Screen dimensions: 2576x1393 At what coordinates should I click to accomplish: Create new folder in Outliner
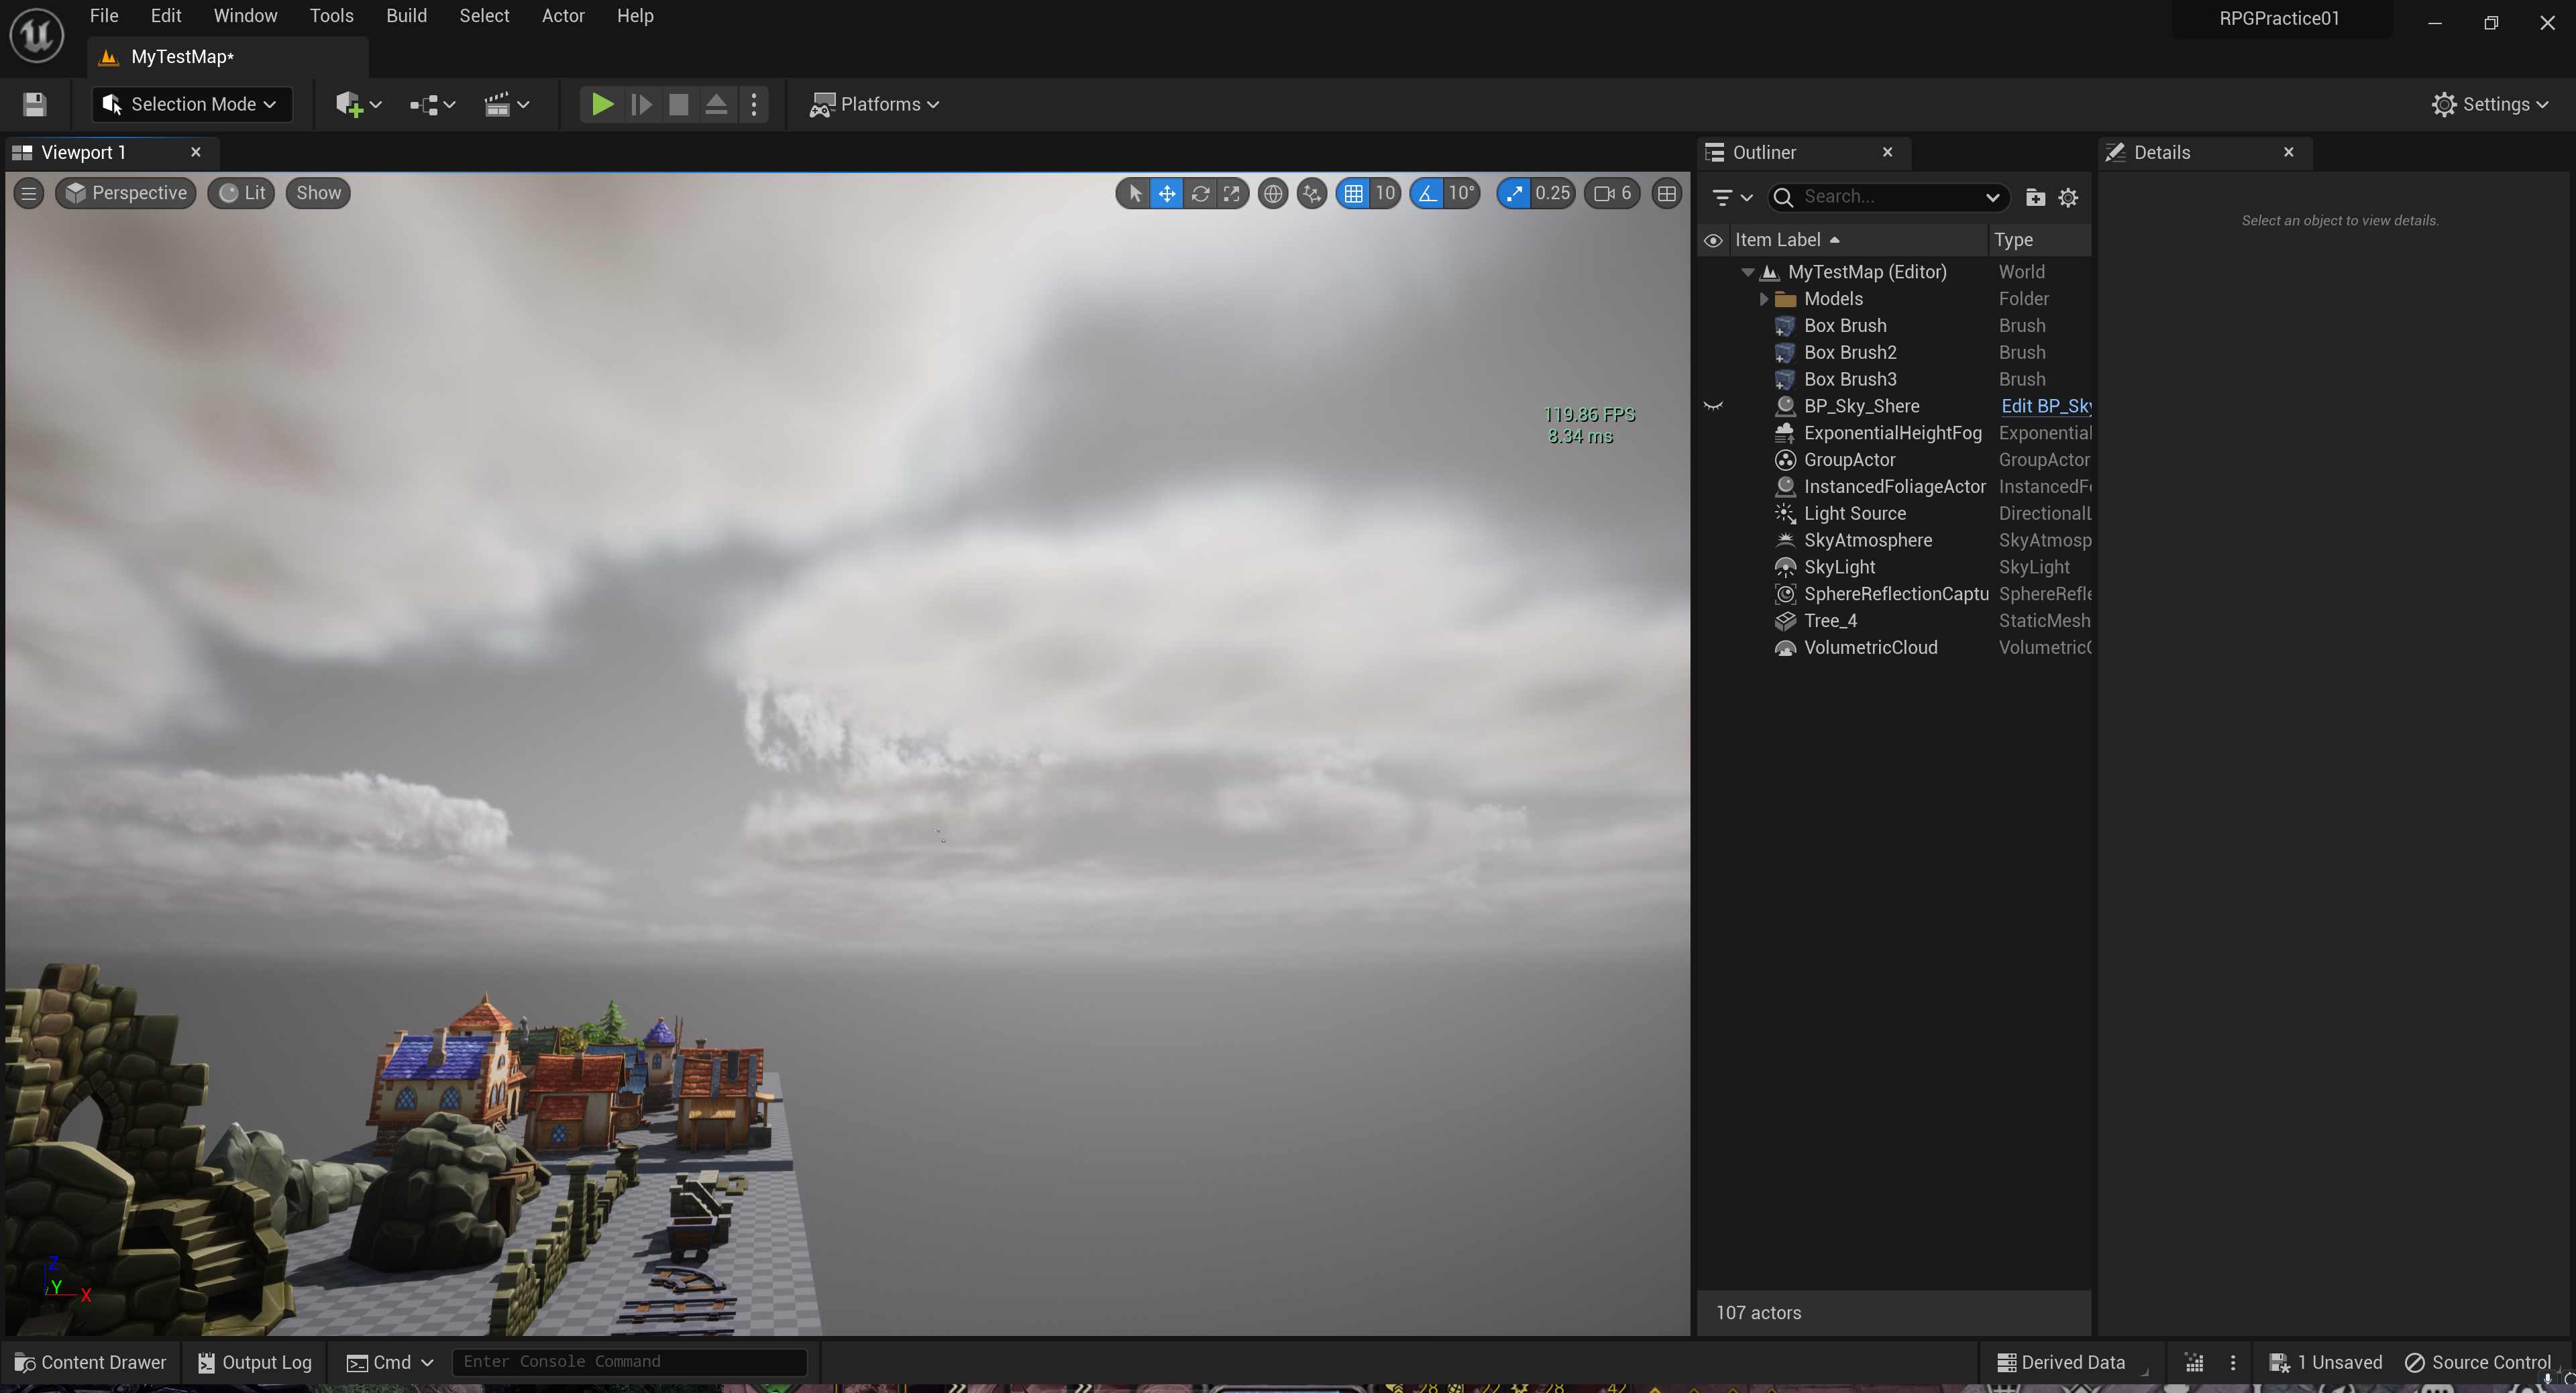coord(2034,197)
